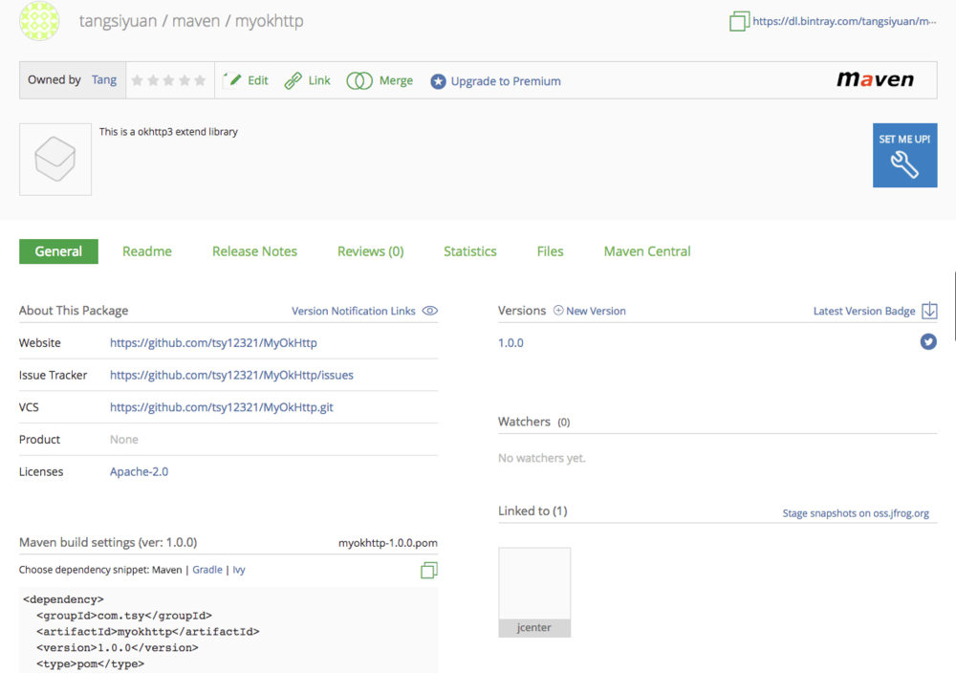Image resolution: width=956 pixels, height=673 pixels.
Task: Open the VCS MyOkHttp.git link
Action: [222, 407]
